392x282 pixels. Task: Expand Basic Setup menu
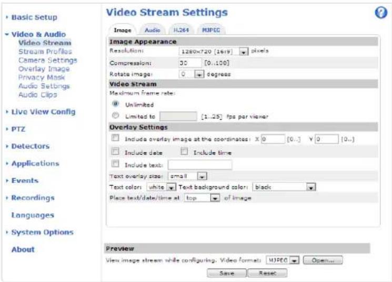click(34, 17)
